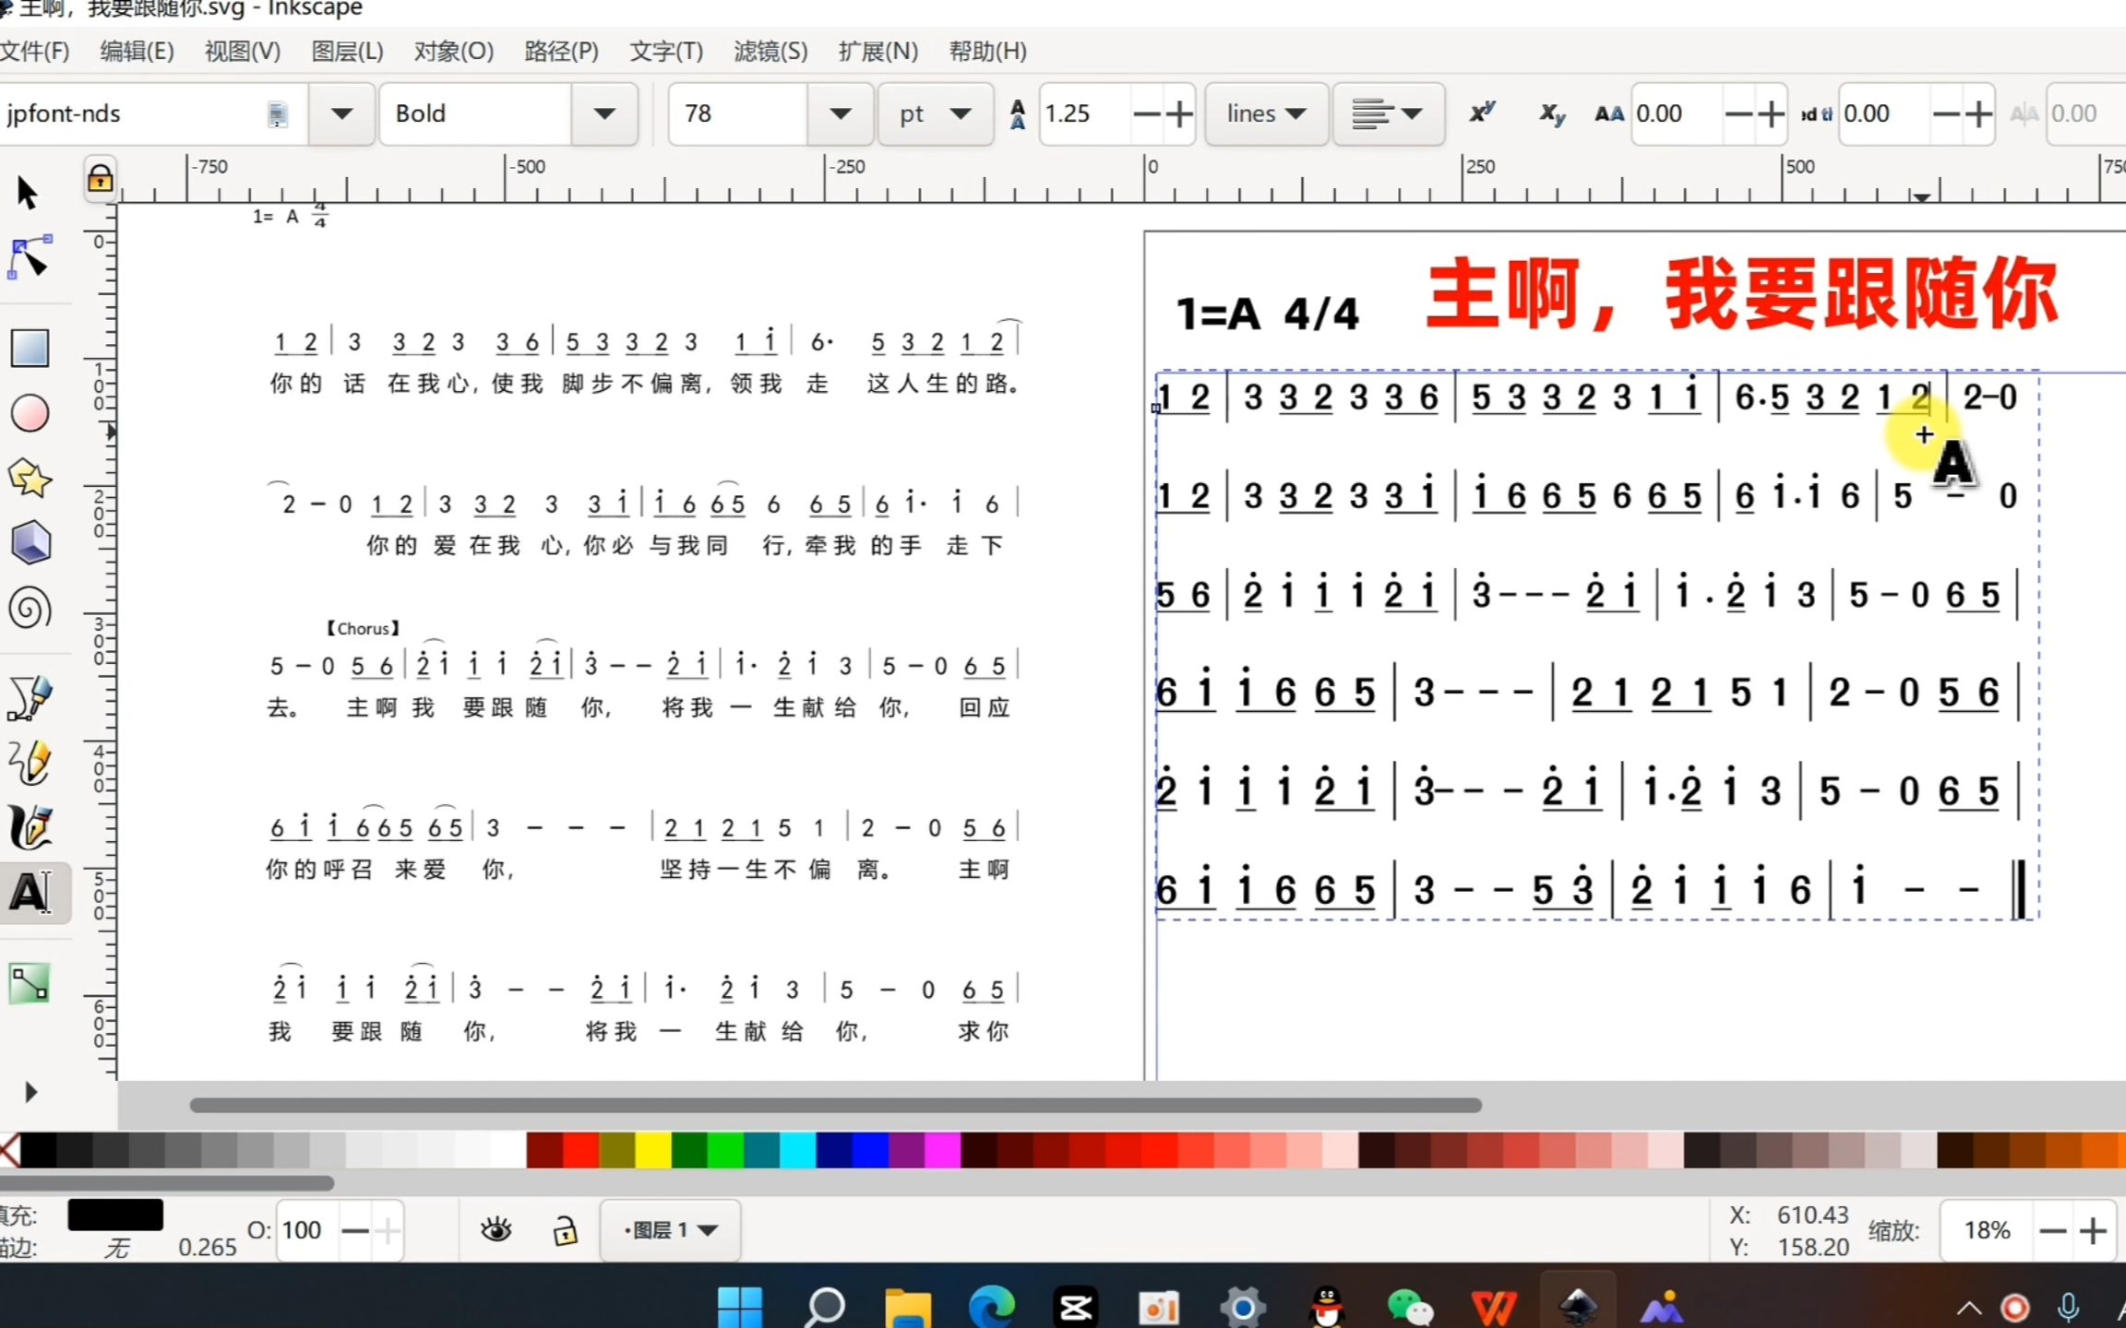
Task: Click the font collections icon in font box
Action: click(x=277, y=114)
